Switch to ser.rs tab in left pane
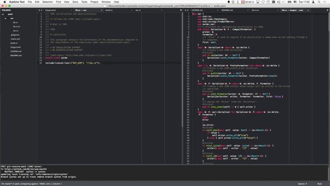 138,10
